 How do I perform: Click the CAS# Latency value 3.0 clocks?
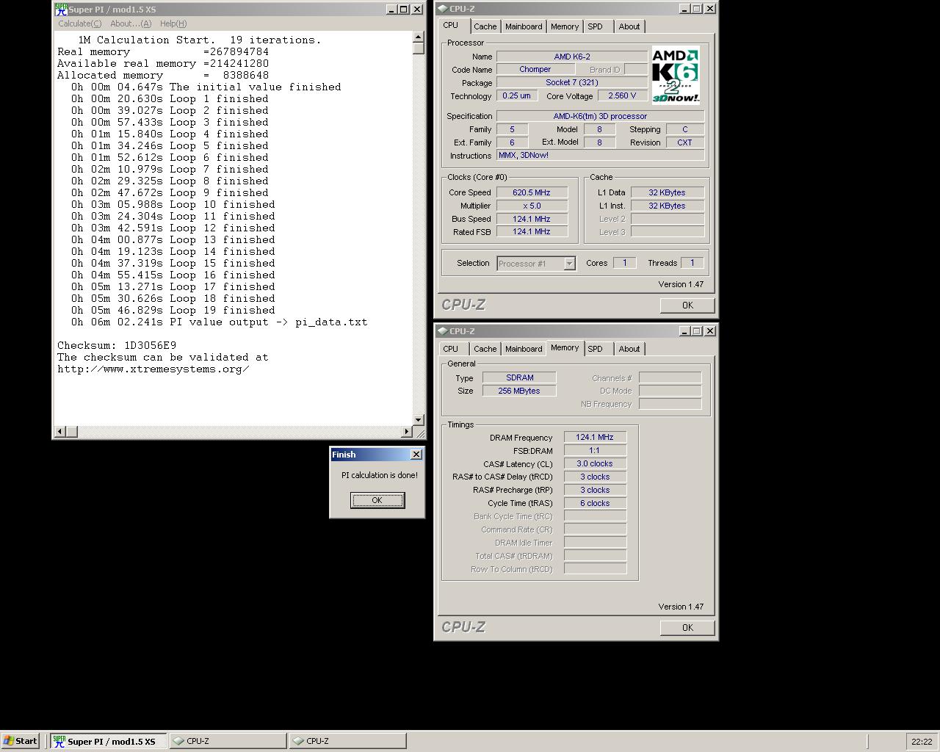pyautogui.click(x=595, y=463)
